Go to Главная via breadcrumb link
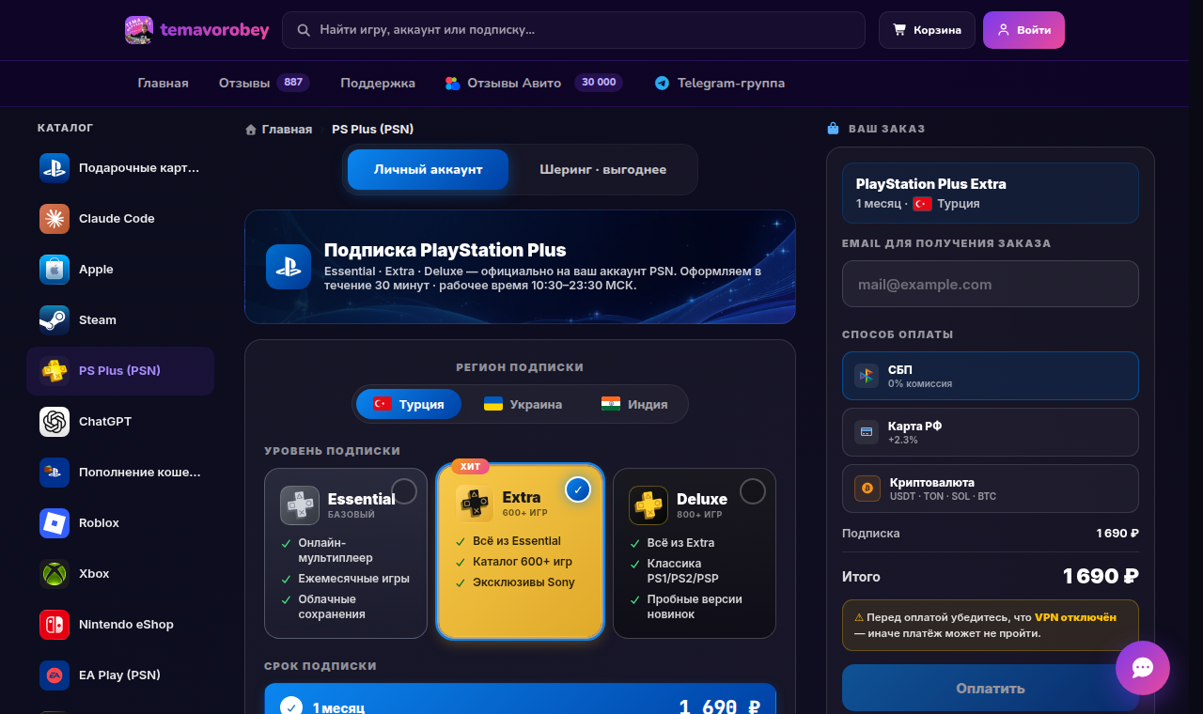The height and width of the screenshot is (714, 1203). coord(287,130)
